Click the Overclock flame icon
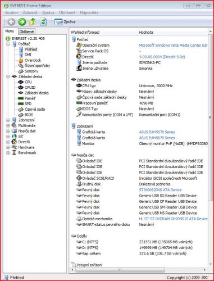Image resolution: width=214 pixels, height=281 pixels. click(x=21, y=60)
